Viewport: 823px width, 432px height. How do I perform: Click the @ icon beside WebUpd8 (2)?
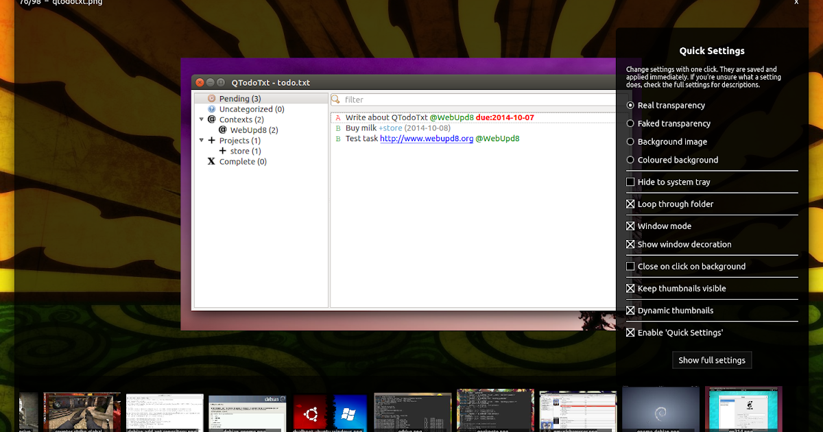(x=223, y=130)
